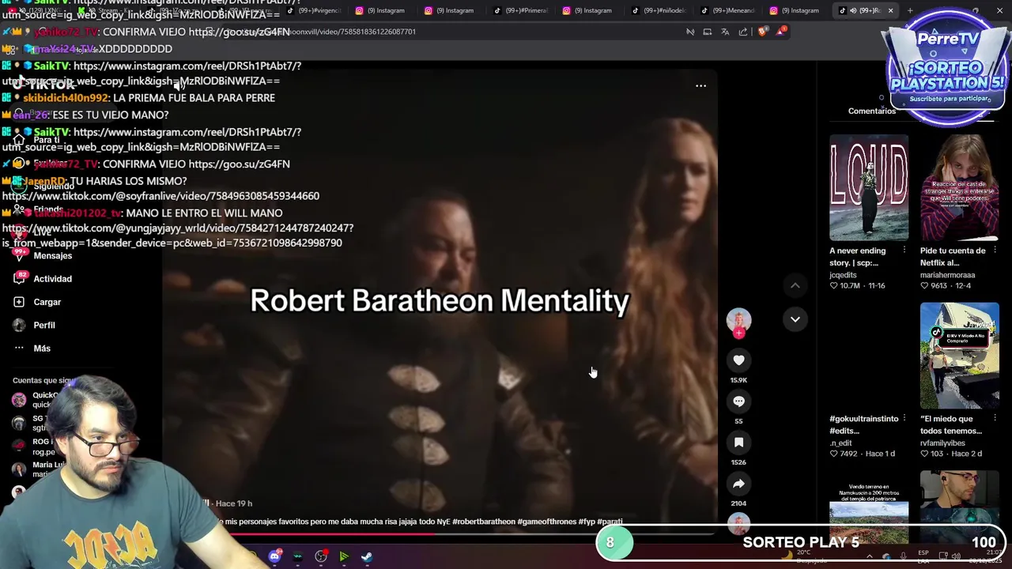Click the Perfil avatar icon
The image size is (1012, 569).
point(19,325)
